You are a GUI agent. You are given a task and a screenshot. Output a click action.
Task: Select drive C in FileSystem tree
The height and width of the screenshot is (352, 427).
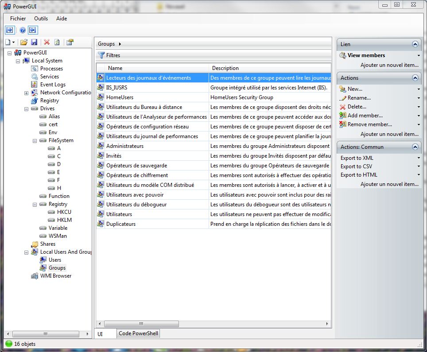59,156
